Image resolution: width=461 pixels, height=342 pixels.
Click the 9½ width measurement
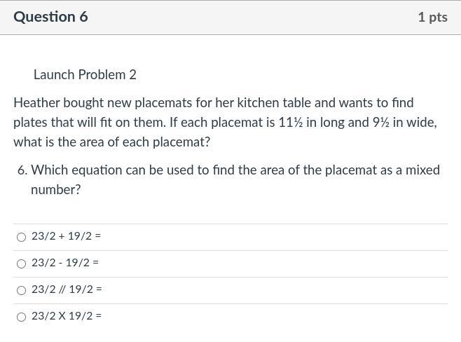pyautogui.click(x=381, y=123)
